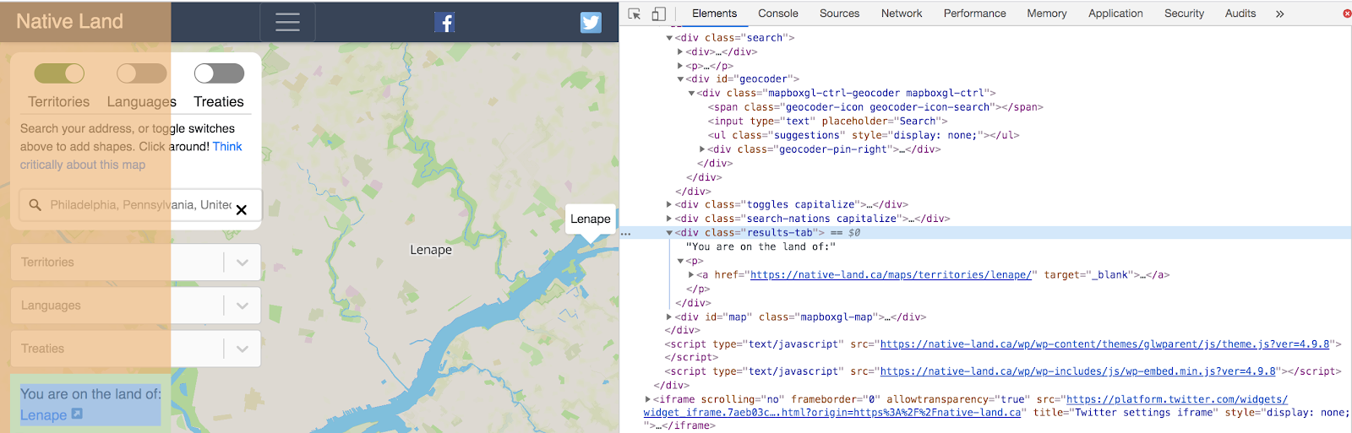
Task: Open the territories/lenape URL in DevTools
Action: (891, 275)
